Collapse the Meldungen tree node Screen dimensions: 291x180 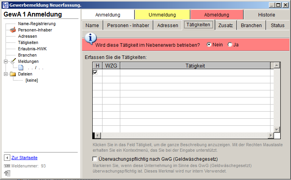pos(6,61)
